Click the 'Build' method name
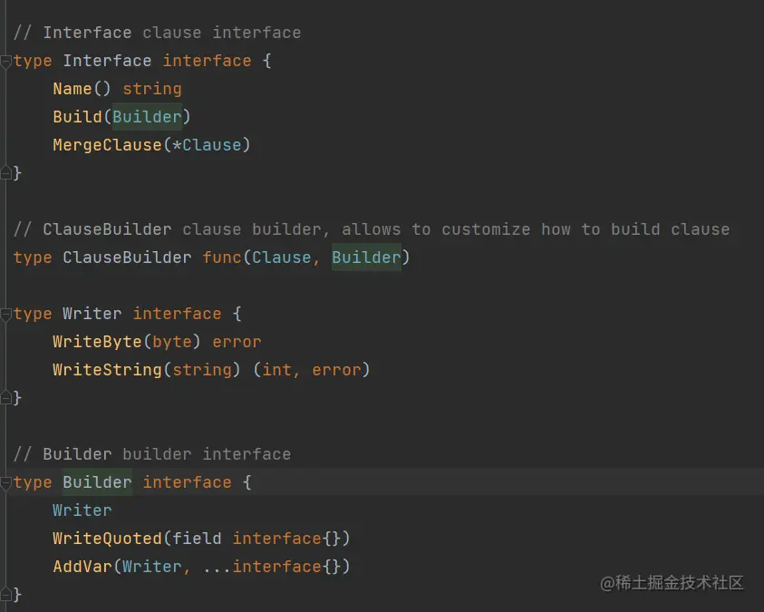The width and height of the screenshot is (764, 612). (77, 117)
